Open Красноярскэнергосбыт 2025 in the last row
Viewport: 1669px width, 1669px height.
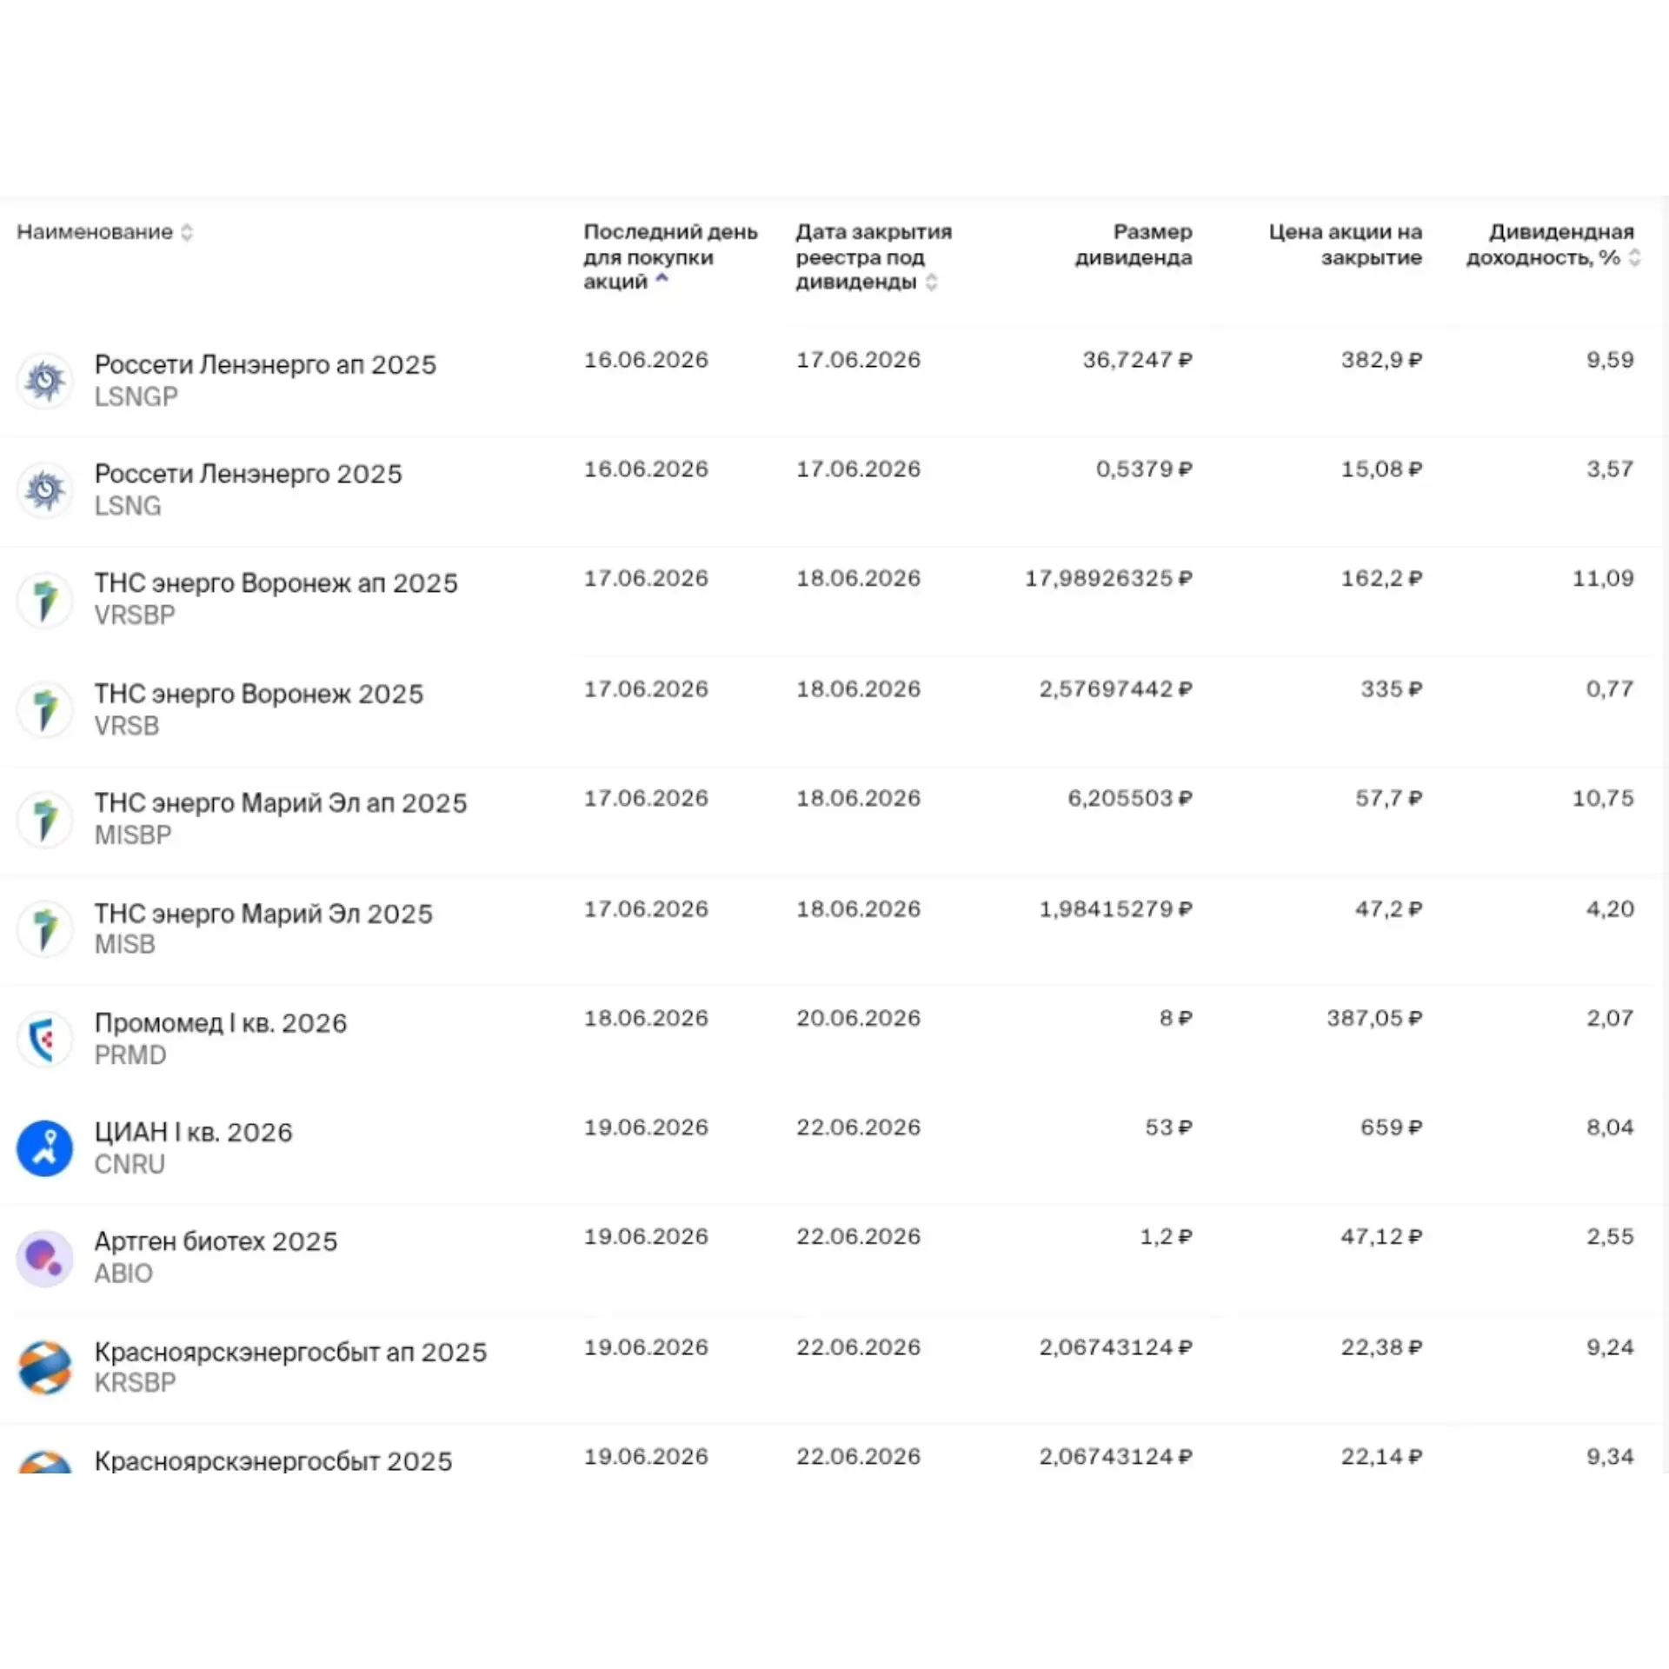coord(273,1460)
